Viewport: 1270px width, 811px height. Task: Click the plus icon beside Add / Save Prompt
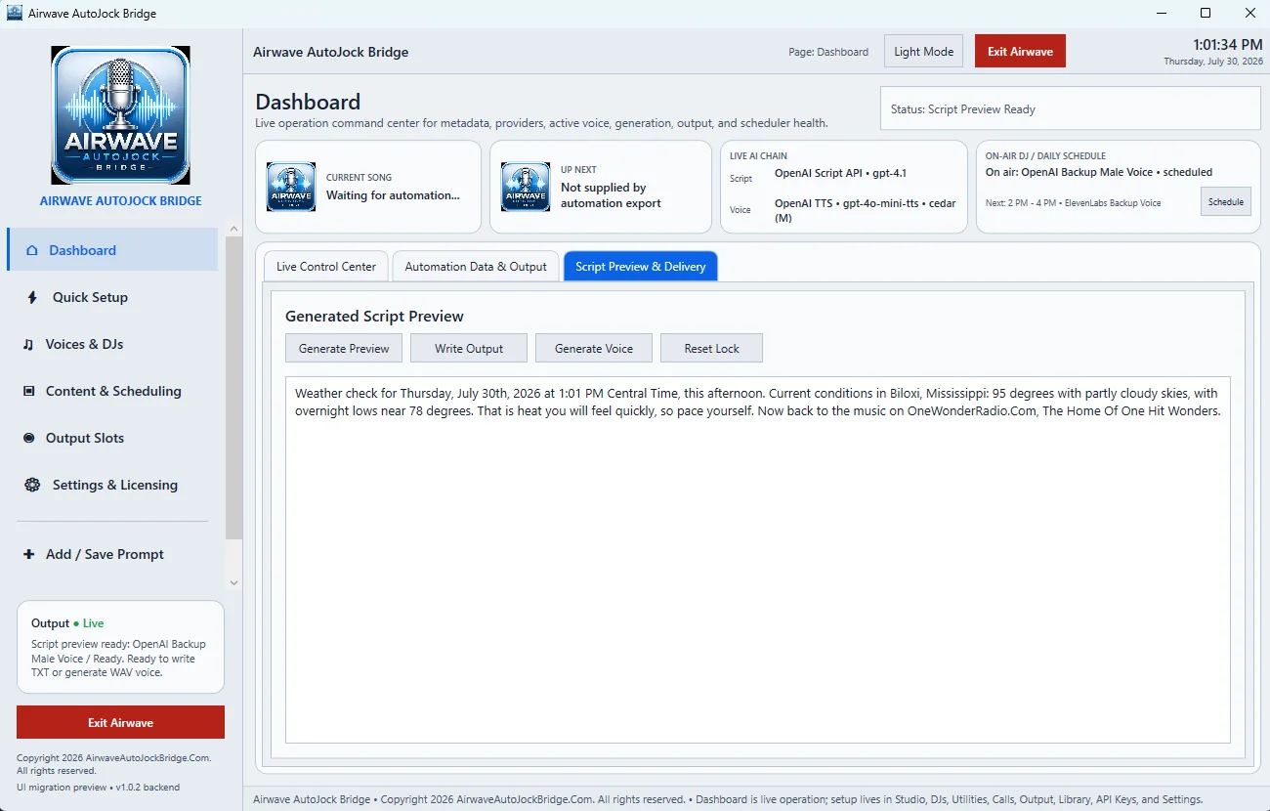28,554
